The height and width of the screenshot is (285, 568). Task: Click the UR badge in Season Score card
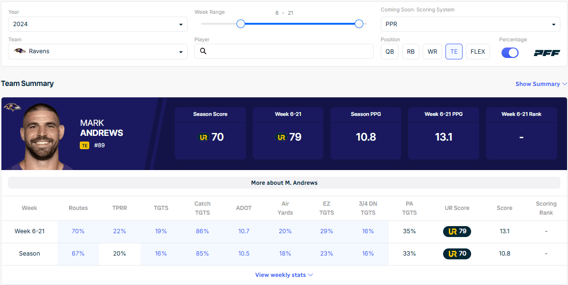(203, 137)
